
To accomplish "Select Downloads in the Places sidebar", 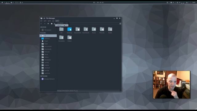I will coord(46,49).
